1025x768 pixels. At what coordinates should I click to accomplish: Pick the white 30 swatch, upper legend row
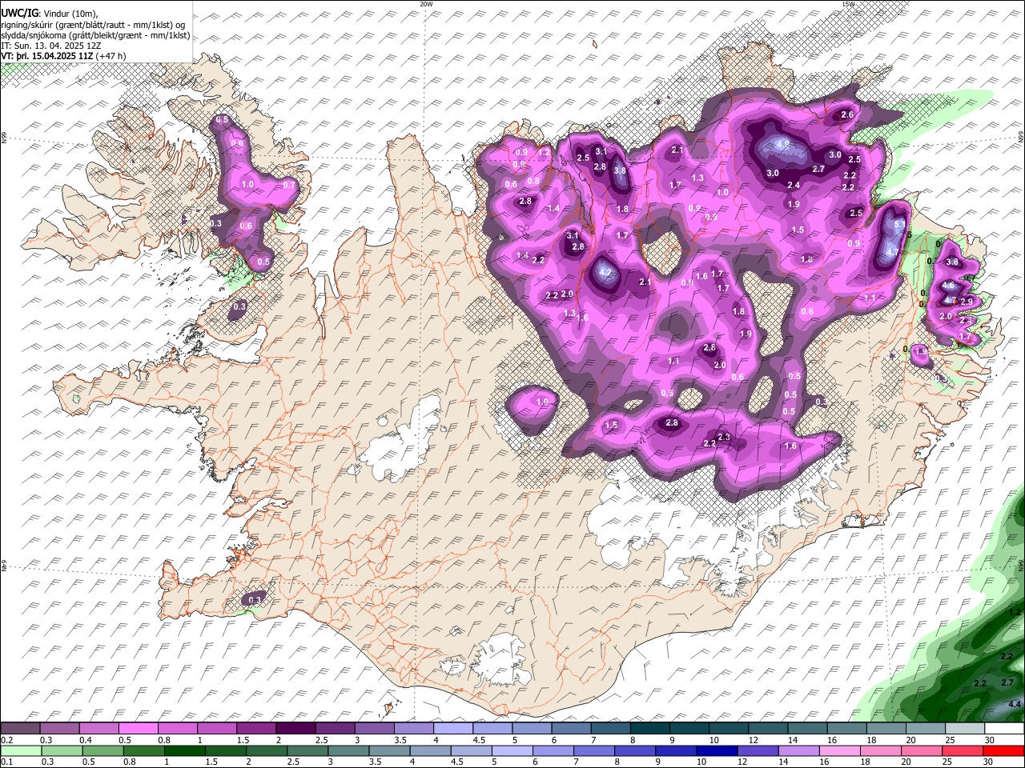[x=1004, y=729]
